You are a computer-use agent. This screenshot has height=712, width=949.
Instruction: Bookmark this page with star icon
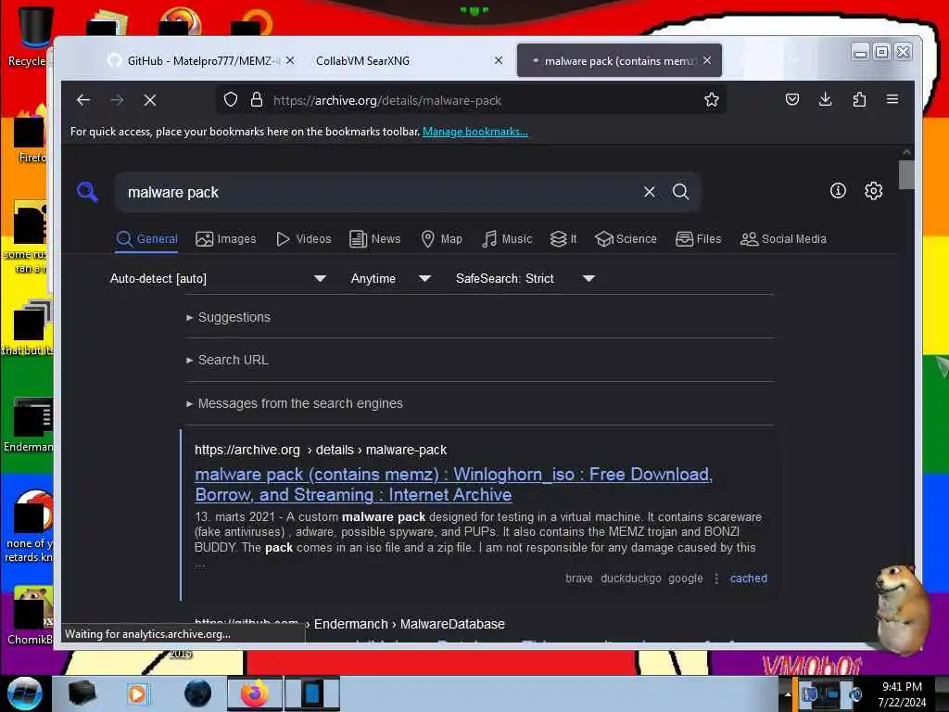tap(711, 100)
